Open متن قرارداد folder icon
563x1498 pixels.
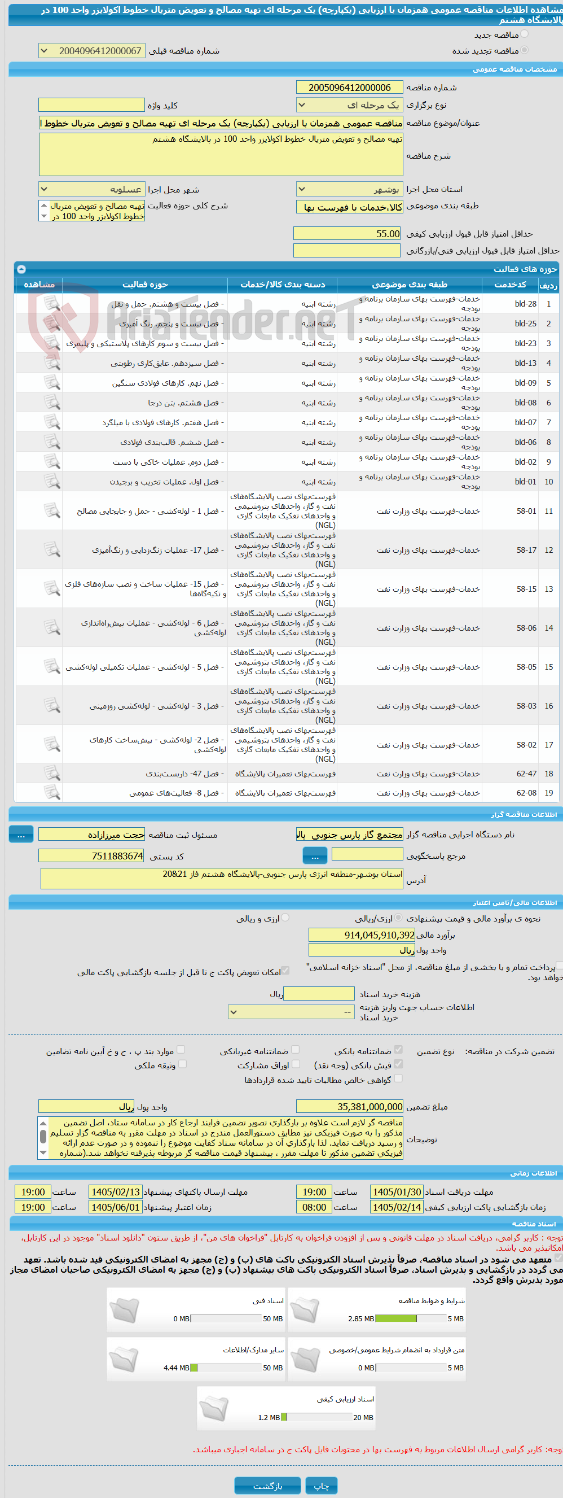[x=305, y=1361]
